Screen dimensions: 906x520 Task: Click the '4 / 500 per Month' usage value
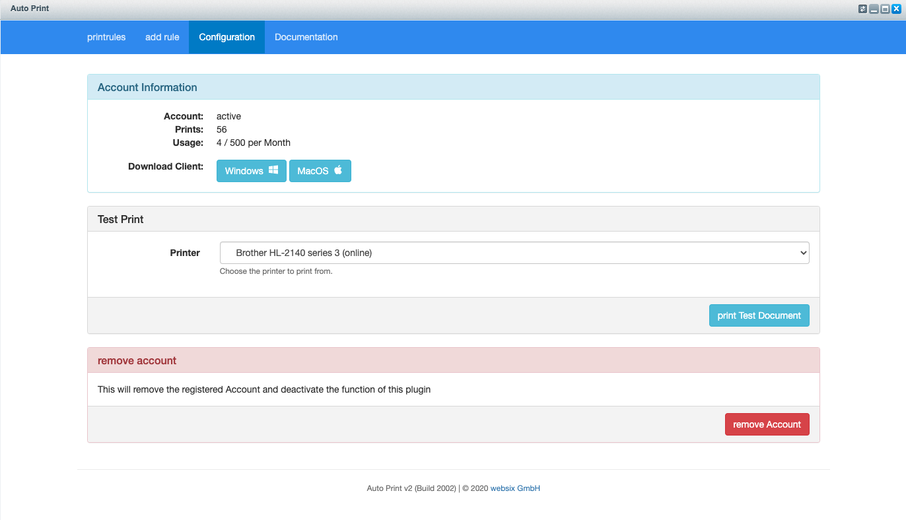pyautogui.click(x=254, y=143)
